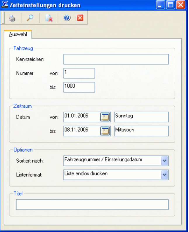
Task: Minimize the Zeiteinstellungen drucken window
Action: point(160,5)
